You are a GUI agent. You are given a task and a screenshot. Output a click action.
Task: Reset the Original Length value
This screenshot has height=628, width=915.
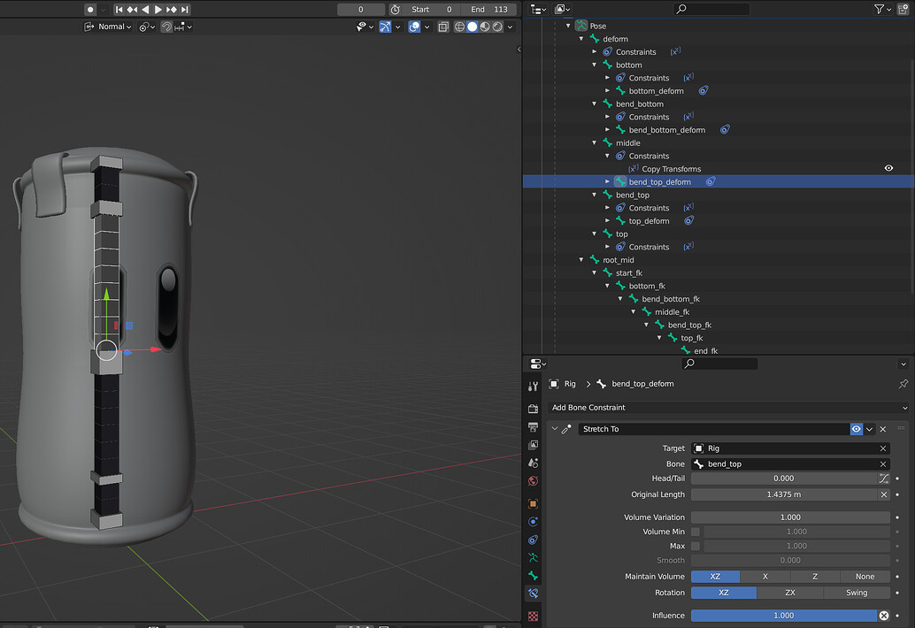tap(884, 494)
